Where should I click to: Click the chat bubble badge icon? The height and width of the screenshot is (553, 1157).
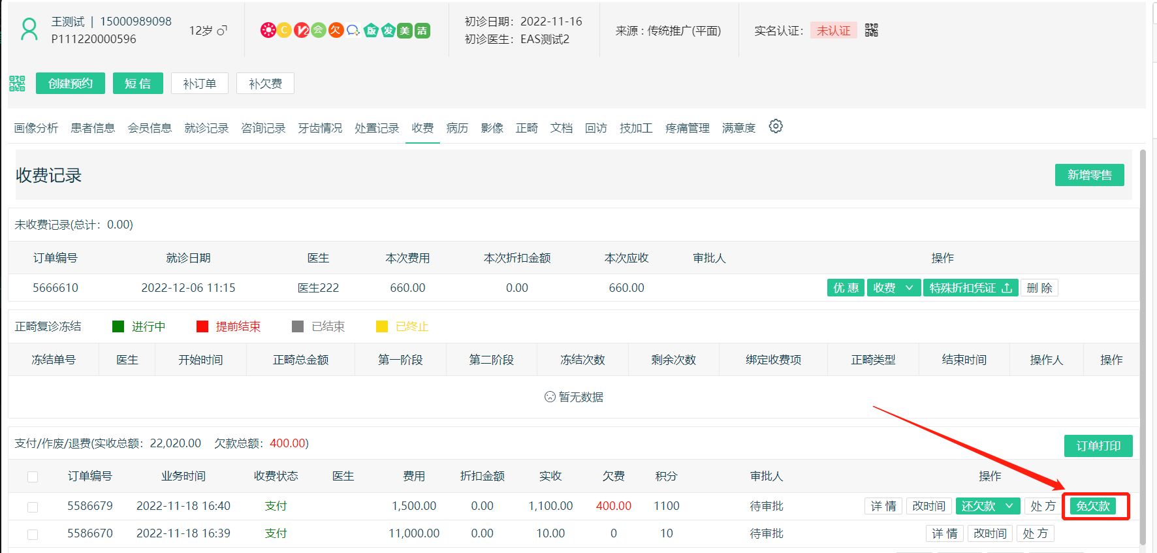click(x=353, y=30)
